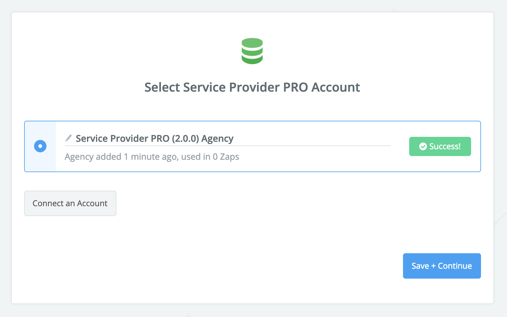Click the 'used in 0 Zaps' text
The image size is (507, 317).
210,157
